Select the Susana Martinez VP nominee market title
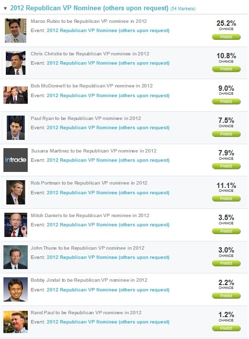 [x=94, y=151]
